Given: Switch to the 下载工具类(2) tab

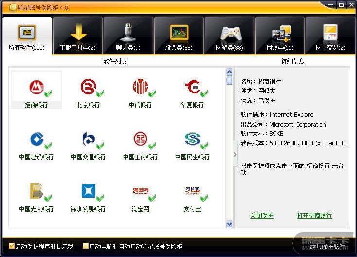Looking at the screenshot, I should tap(78, 36).
